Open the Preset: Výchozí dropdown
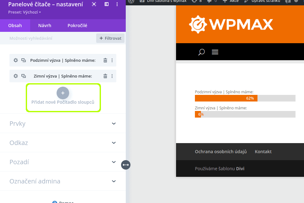Image resolution: width=304 pixels, height=203 pixels. 25,12
